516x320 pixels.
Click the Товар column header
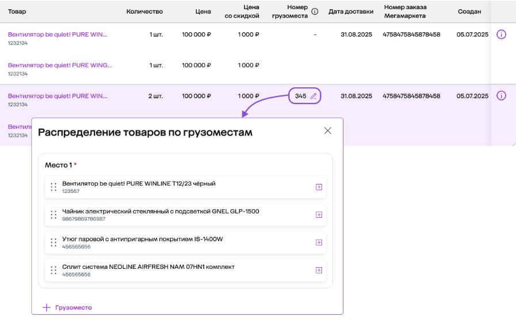click(17, 11)
